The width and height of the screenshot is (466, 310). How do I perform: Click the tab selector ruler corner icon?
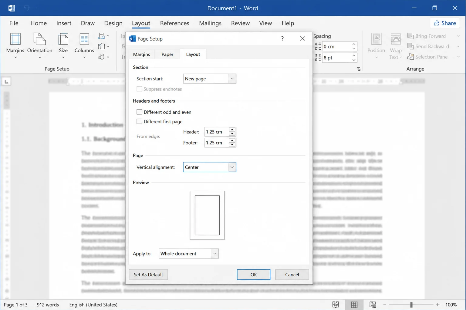6,81
